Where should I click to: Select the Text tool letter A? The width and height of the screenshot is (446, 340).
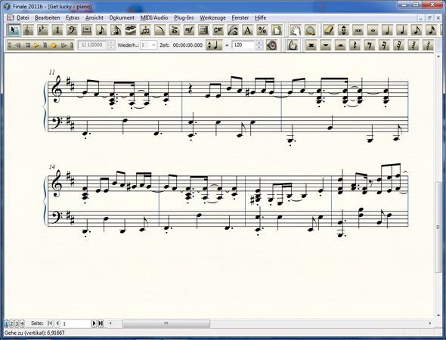[248, 30]
